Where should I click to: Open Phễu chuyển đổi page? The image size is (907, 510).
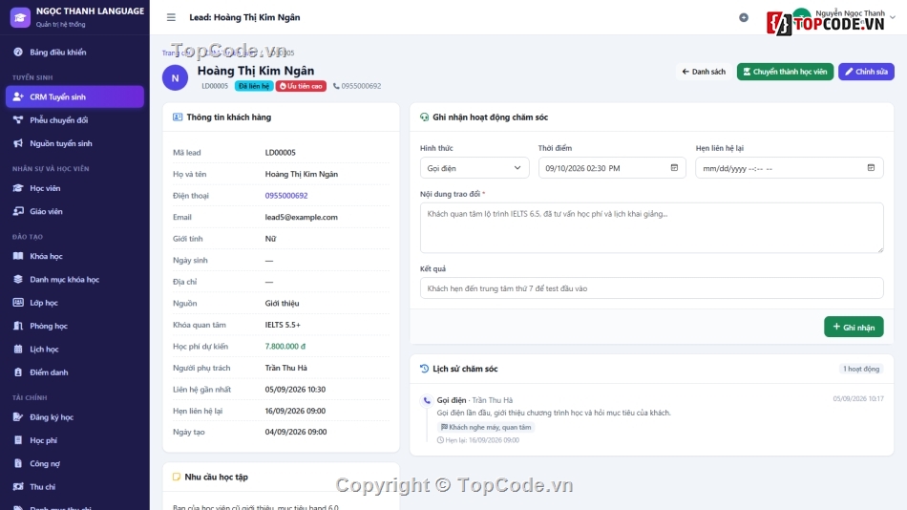[x=74, y=119]
